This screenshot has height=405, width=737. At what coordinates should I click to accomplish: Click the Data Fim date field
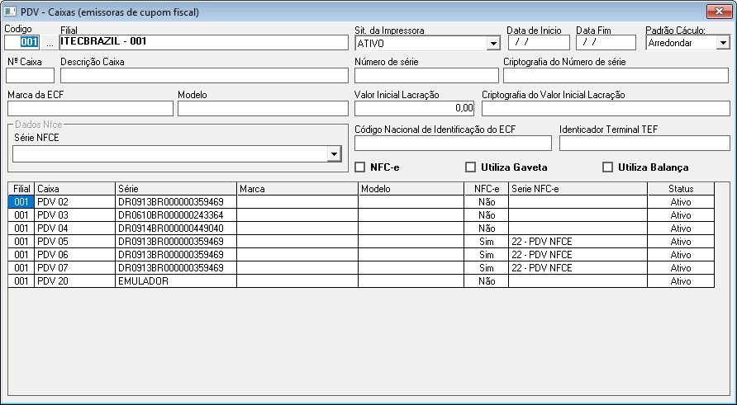(x=606, y=43)
